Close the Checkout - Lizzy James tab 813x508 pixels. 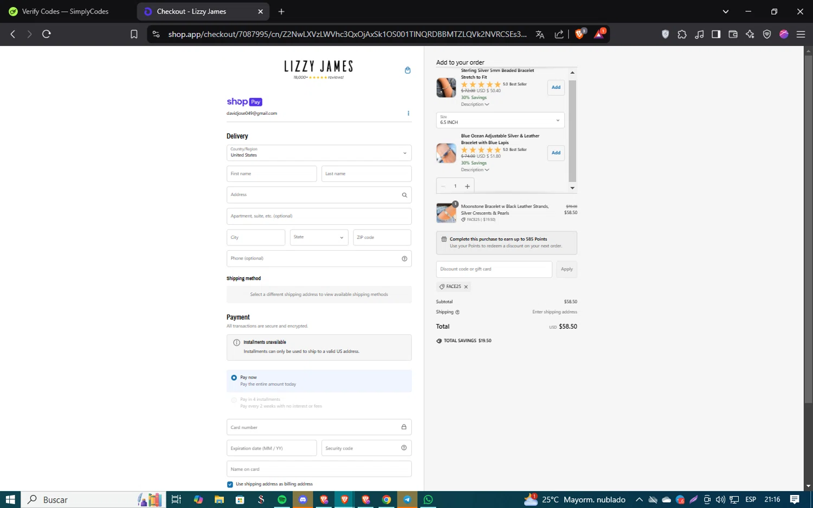pos(260,11)
